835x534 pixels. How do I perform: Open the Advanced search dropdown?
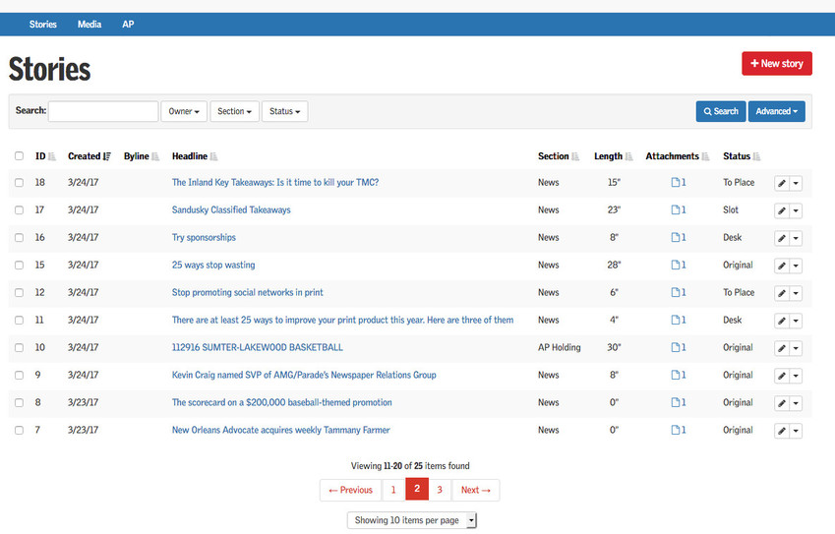776,111
